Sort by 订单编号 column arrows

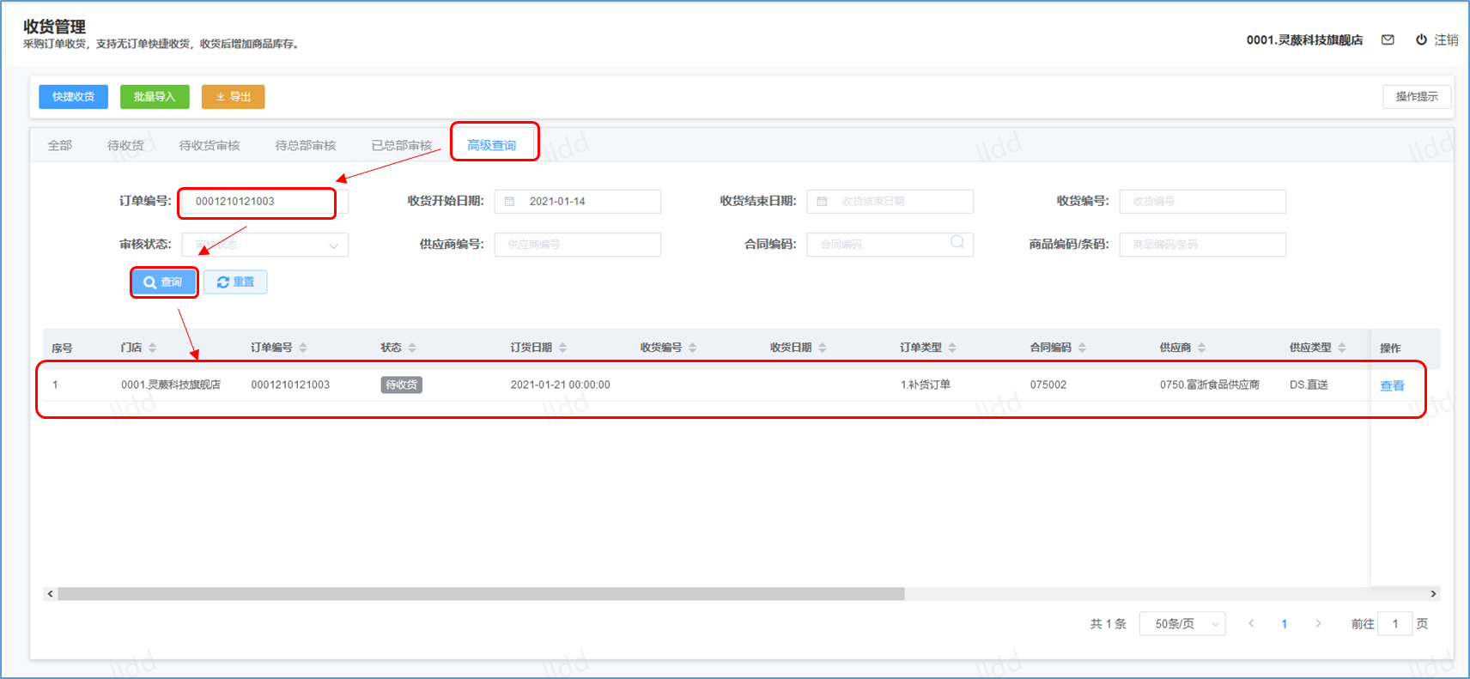click(x=303, y=348)
